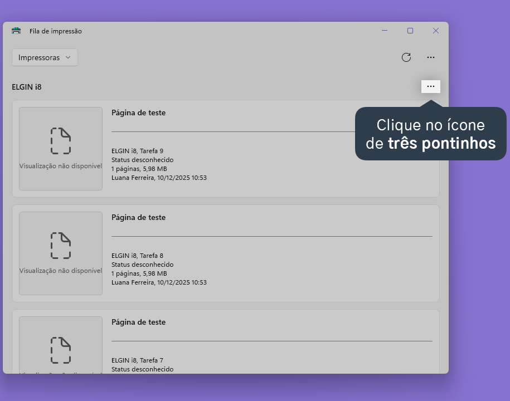
Task: Select the Tarefa 7 preview thumbnail
Action: click(x=61, y=345)
